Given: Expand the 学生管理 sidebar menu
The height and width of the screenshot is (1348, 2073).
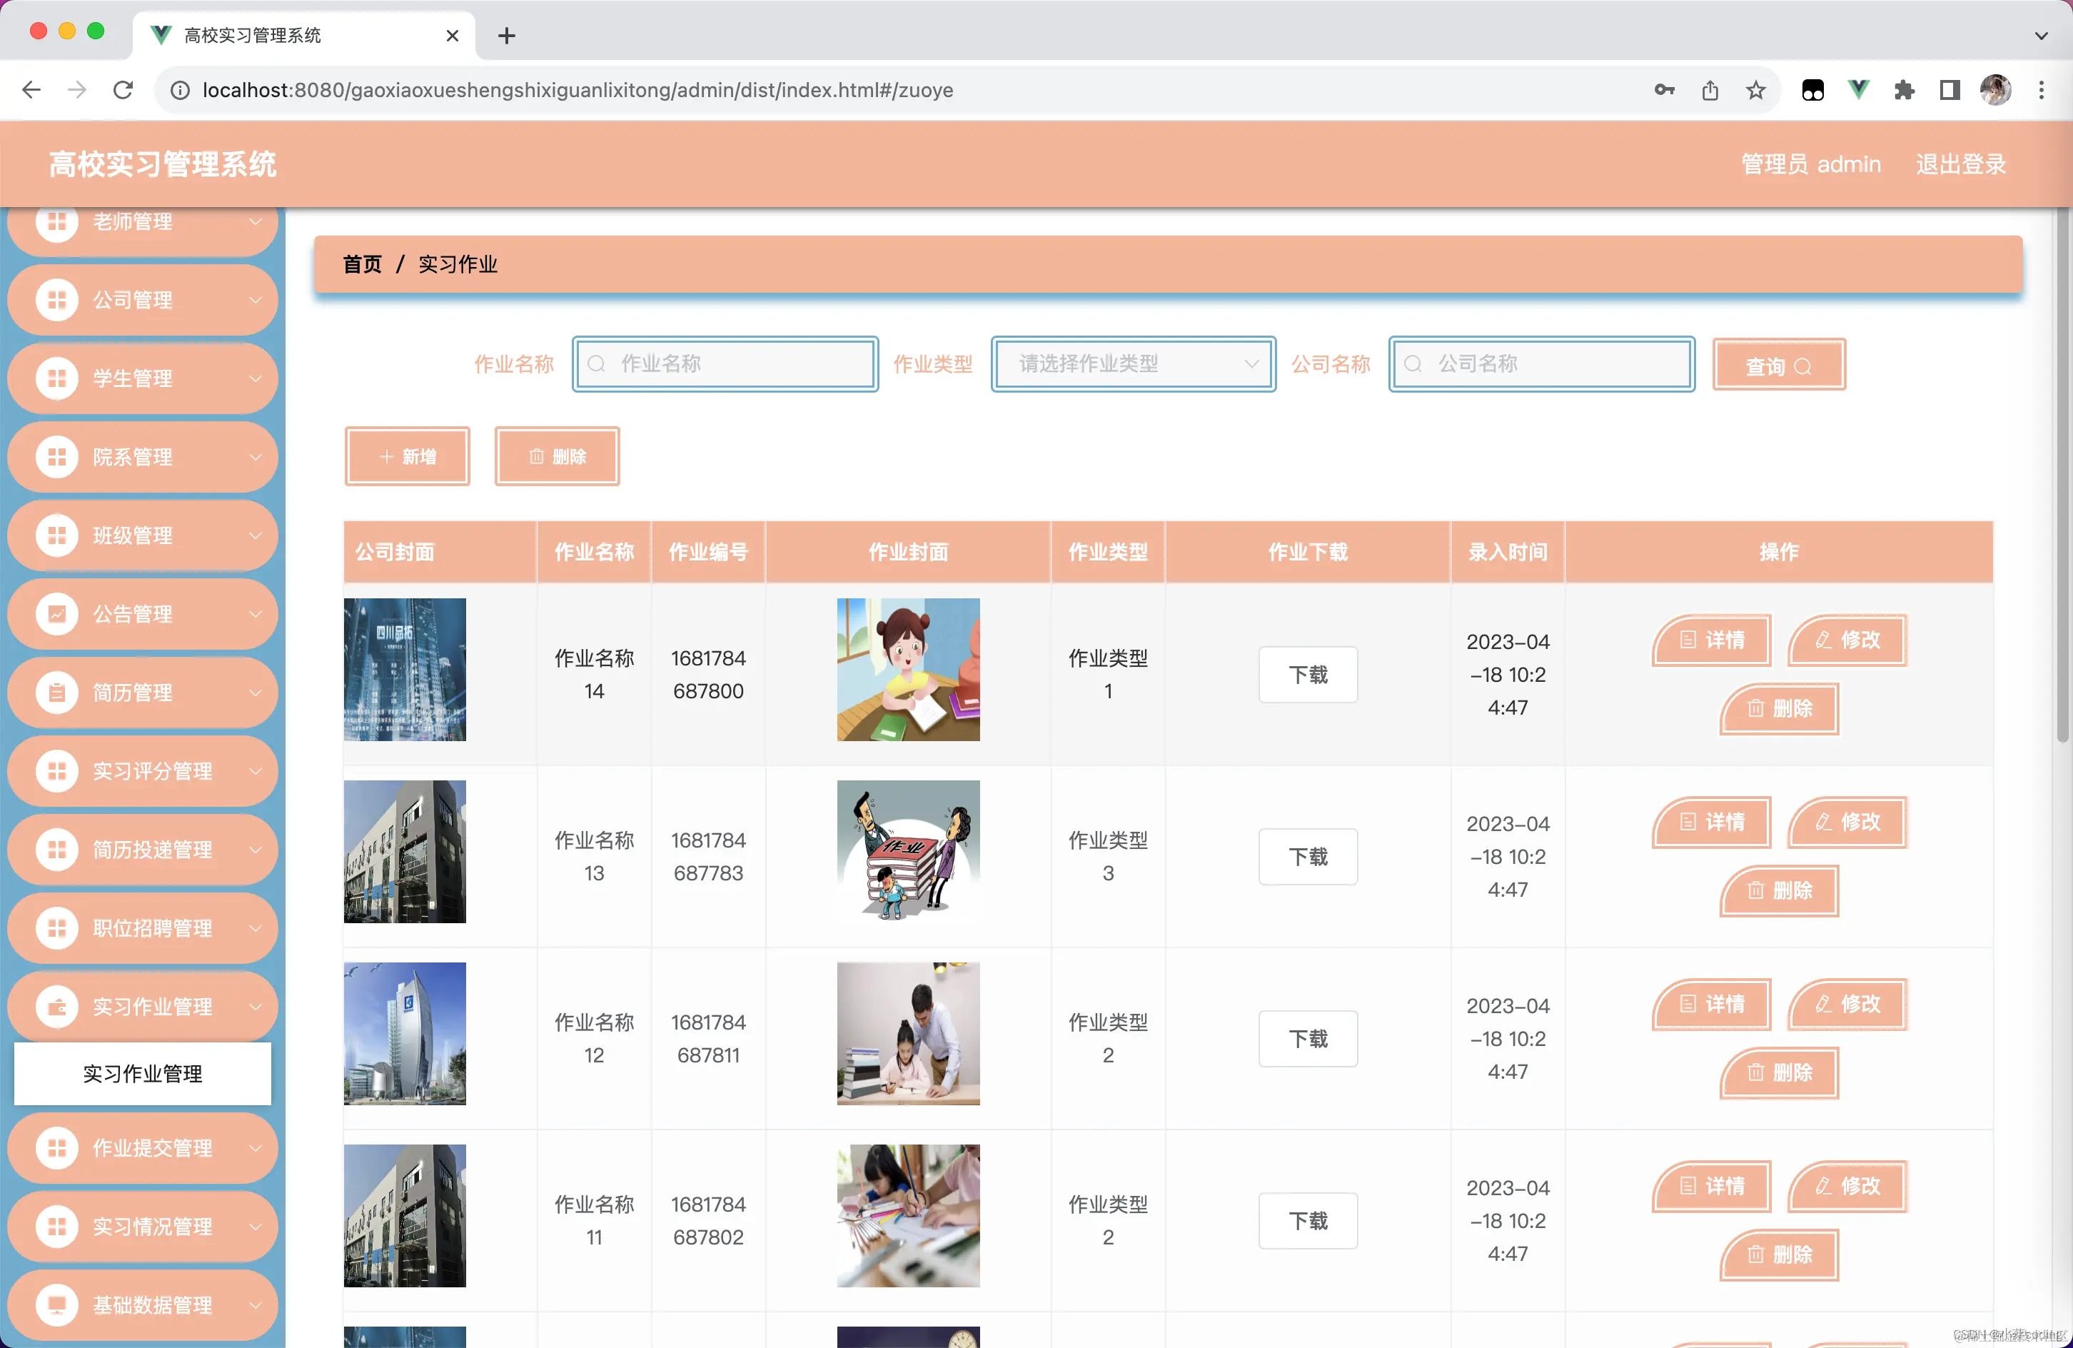Looking at the screenshot, I should click(x=143, y=379).
